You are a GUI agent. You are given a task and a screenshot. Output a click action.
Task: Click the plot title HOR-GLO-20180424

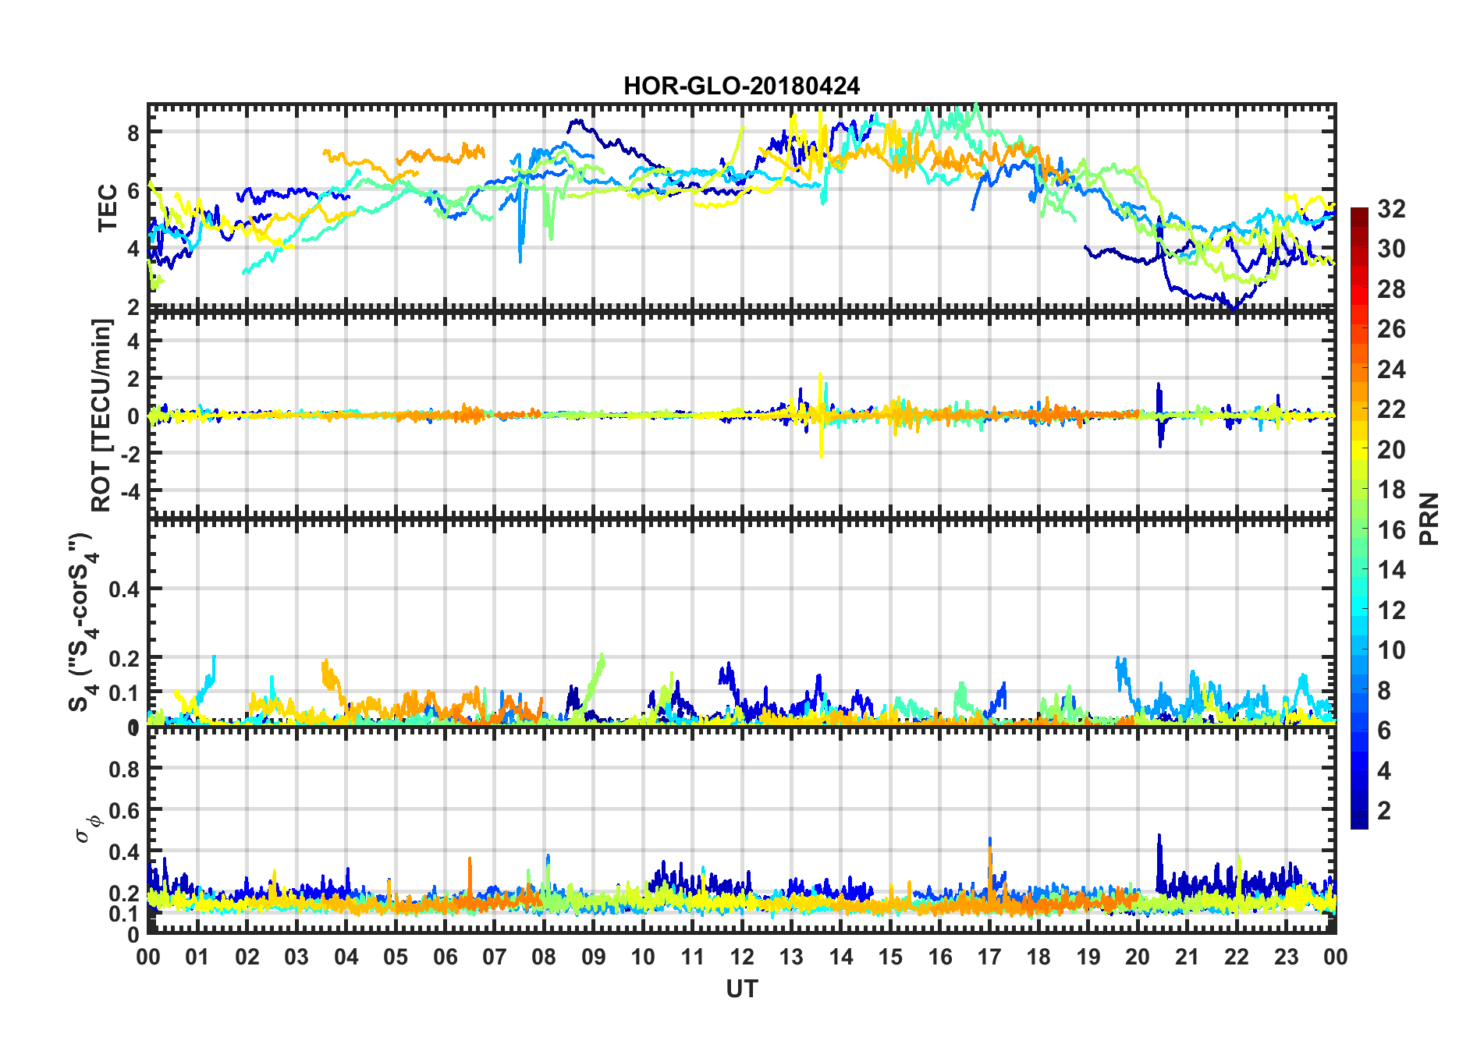tap(741, 86)
